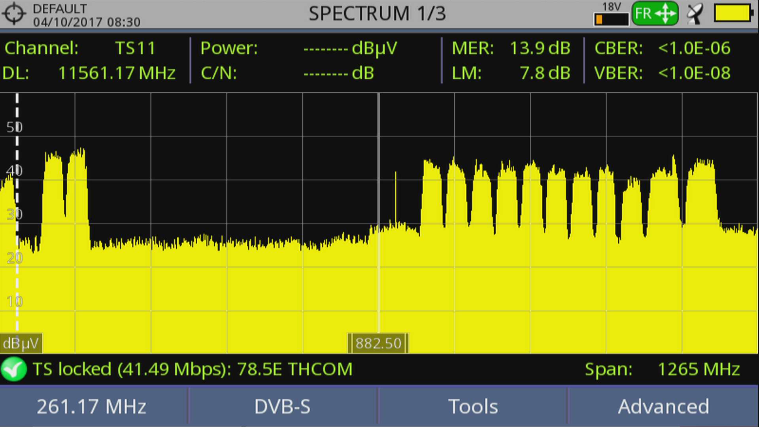Select the satellite dish band icon
The image size is (759, 427).
click(695, 14)
